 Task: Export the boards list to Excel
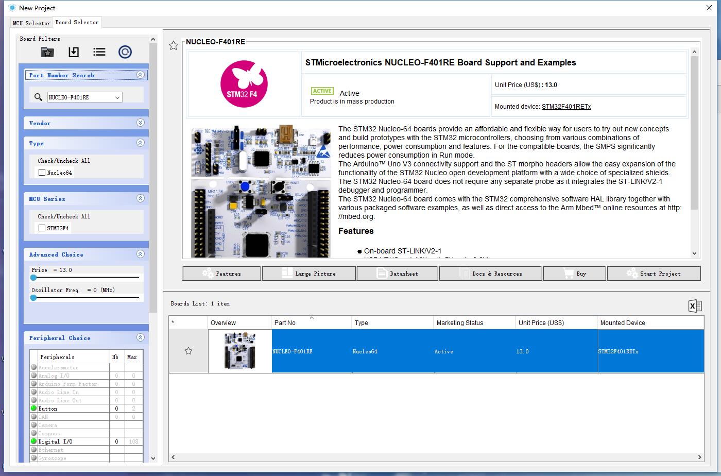coord(695,305)
